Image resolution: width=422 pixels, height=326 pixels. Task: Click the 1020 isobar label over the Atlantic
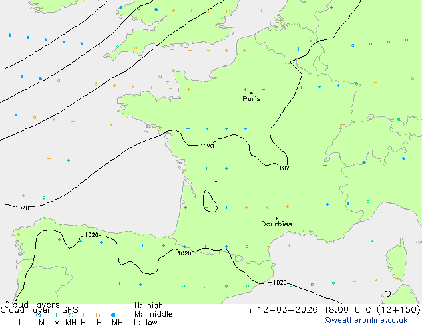22,208
